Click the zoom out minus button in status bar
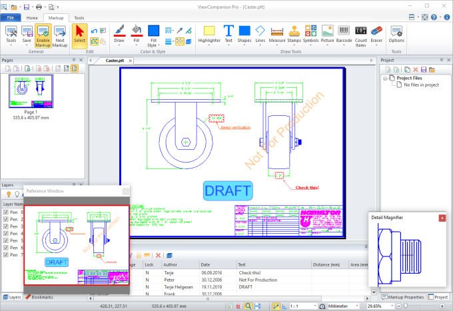 [x=398, y=306]
